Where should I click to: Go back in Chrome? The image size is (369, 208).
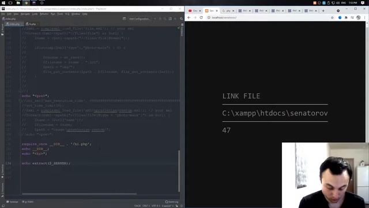189,18
